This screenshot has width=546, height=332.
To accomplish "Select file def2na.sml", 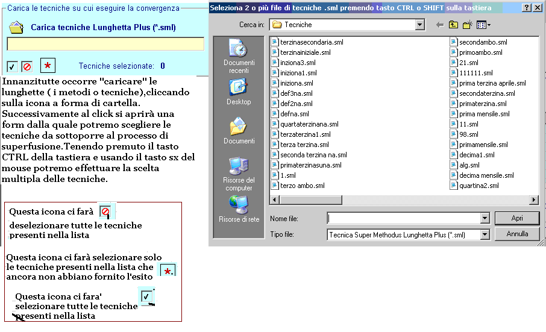I will tap(292, 104).
